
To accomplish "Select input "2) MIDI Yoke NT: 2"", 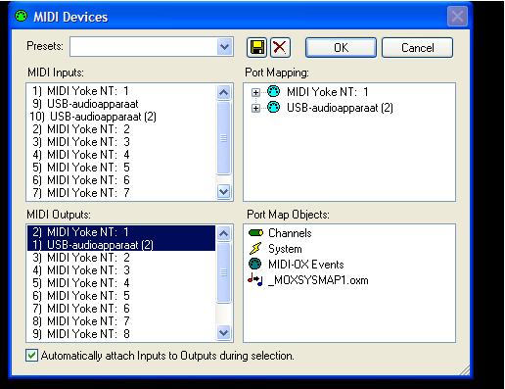I will (121, 129).
